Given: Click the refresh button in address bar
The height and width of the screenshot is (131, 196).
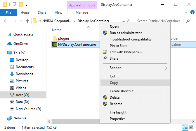Looking at the screenshot, I should [x=129, y=21].
